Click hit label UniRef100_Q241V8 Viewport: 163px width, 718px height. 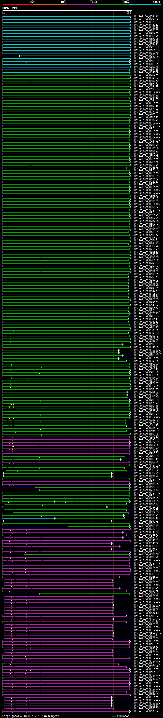tap(146, 532)
